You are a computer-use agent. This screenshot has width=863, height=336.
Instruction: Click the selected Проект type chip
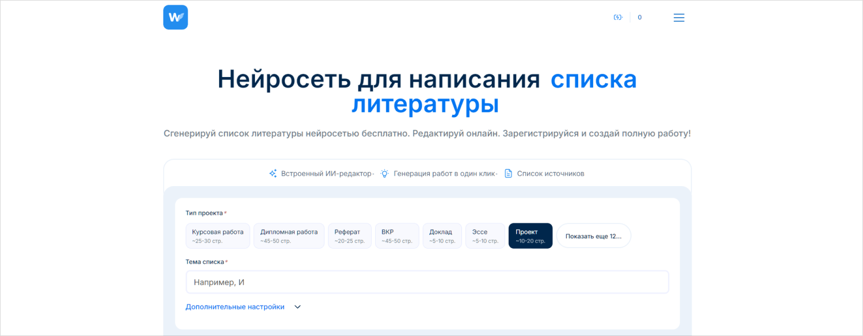[530, 236]
